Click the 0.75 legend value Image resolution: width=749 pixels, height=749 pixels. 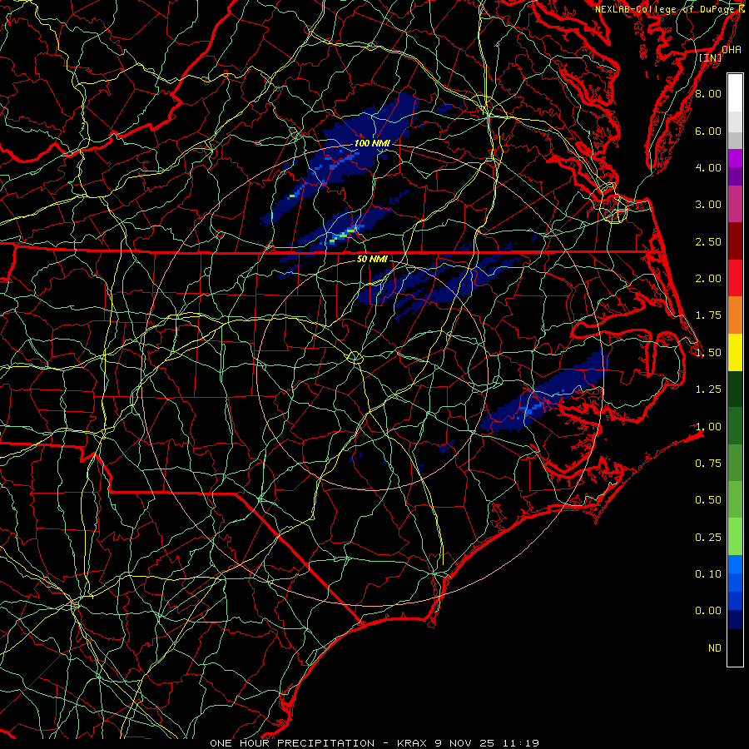(708, 463)
